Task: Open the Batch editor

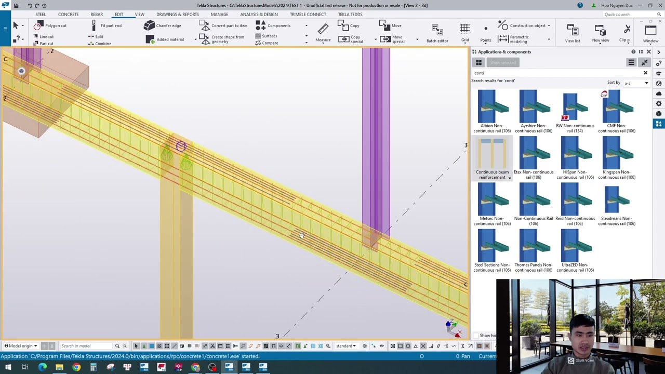Action: click(437, 32)
